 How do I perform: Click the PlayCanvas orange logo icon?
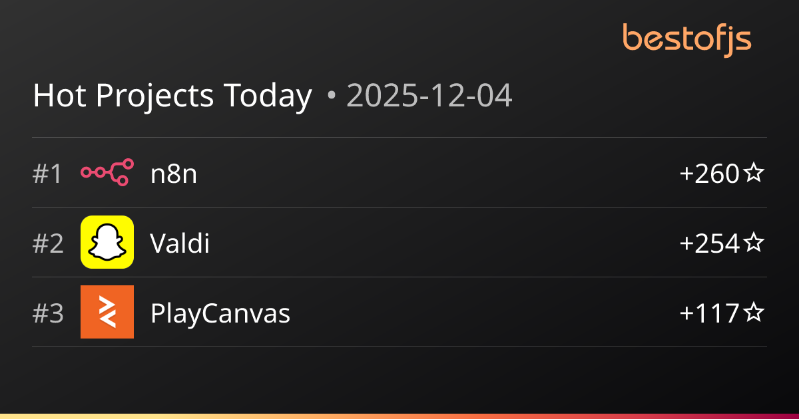107,312
